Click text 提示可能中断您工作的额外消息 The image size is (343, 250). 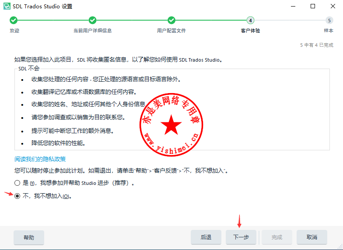73,131
